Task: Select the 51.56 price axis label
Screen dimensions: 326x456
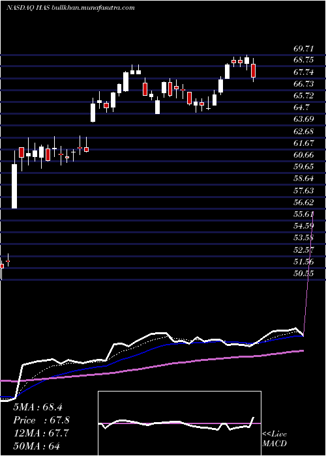Action: (303, 262)
